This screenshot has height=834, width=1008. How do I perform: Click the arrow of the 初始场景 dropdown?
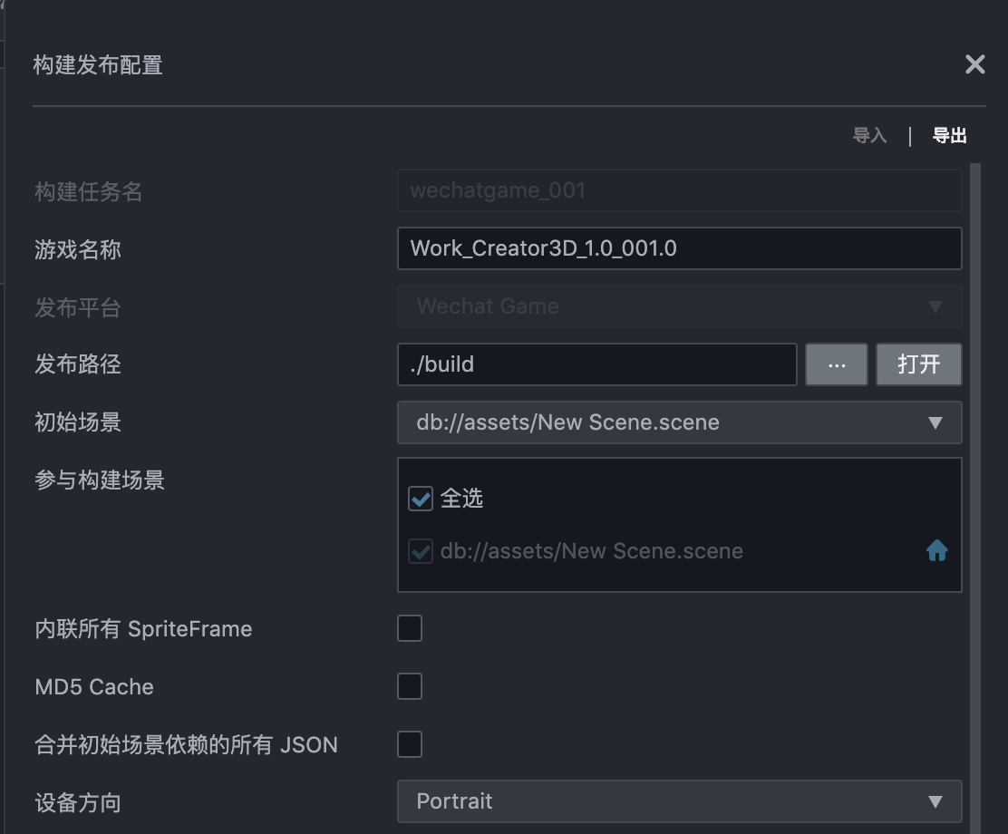(935, 422)
